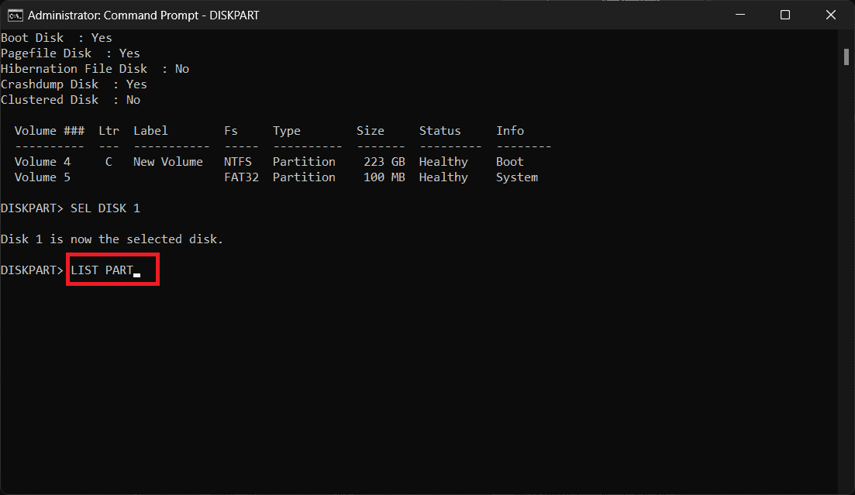Click the vertical scrollbar thumb
855x495 pixels.
846,57
